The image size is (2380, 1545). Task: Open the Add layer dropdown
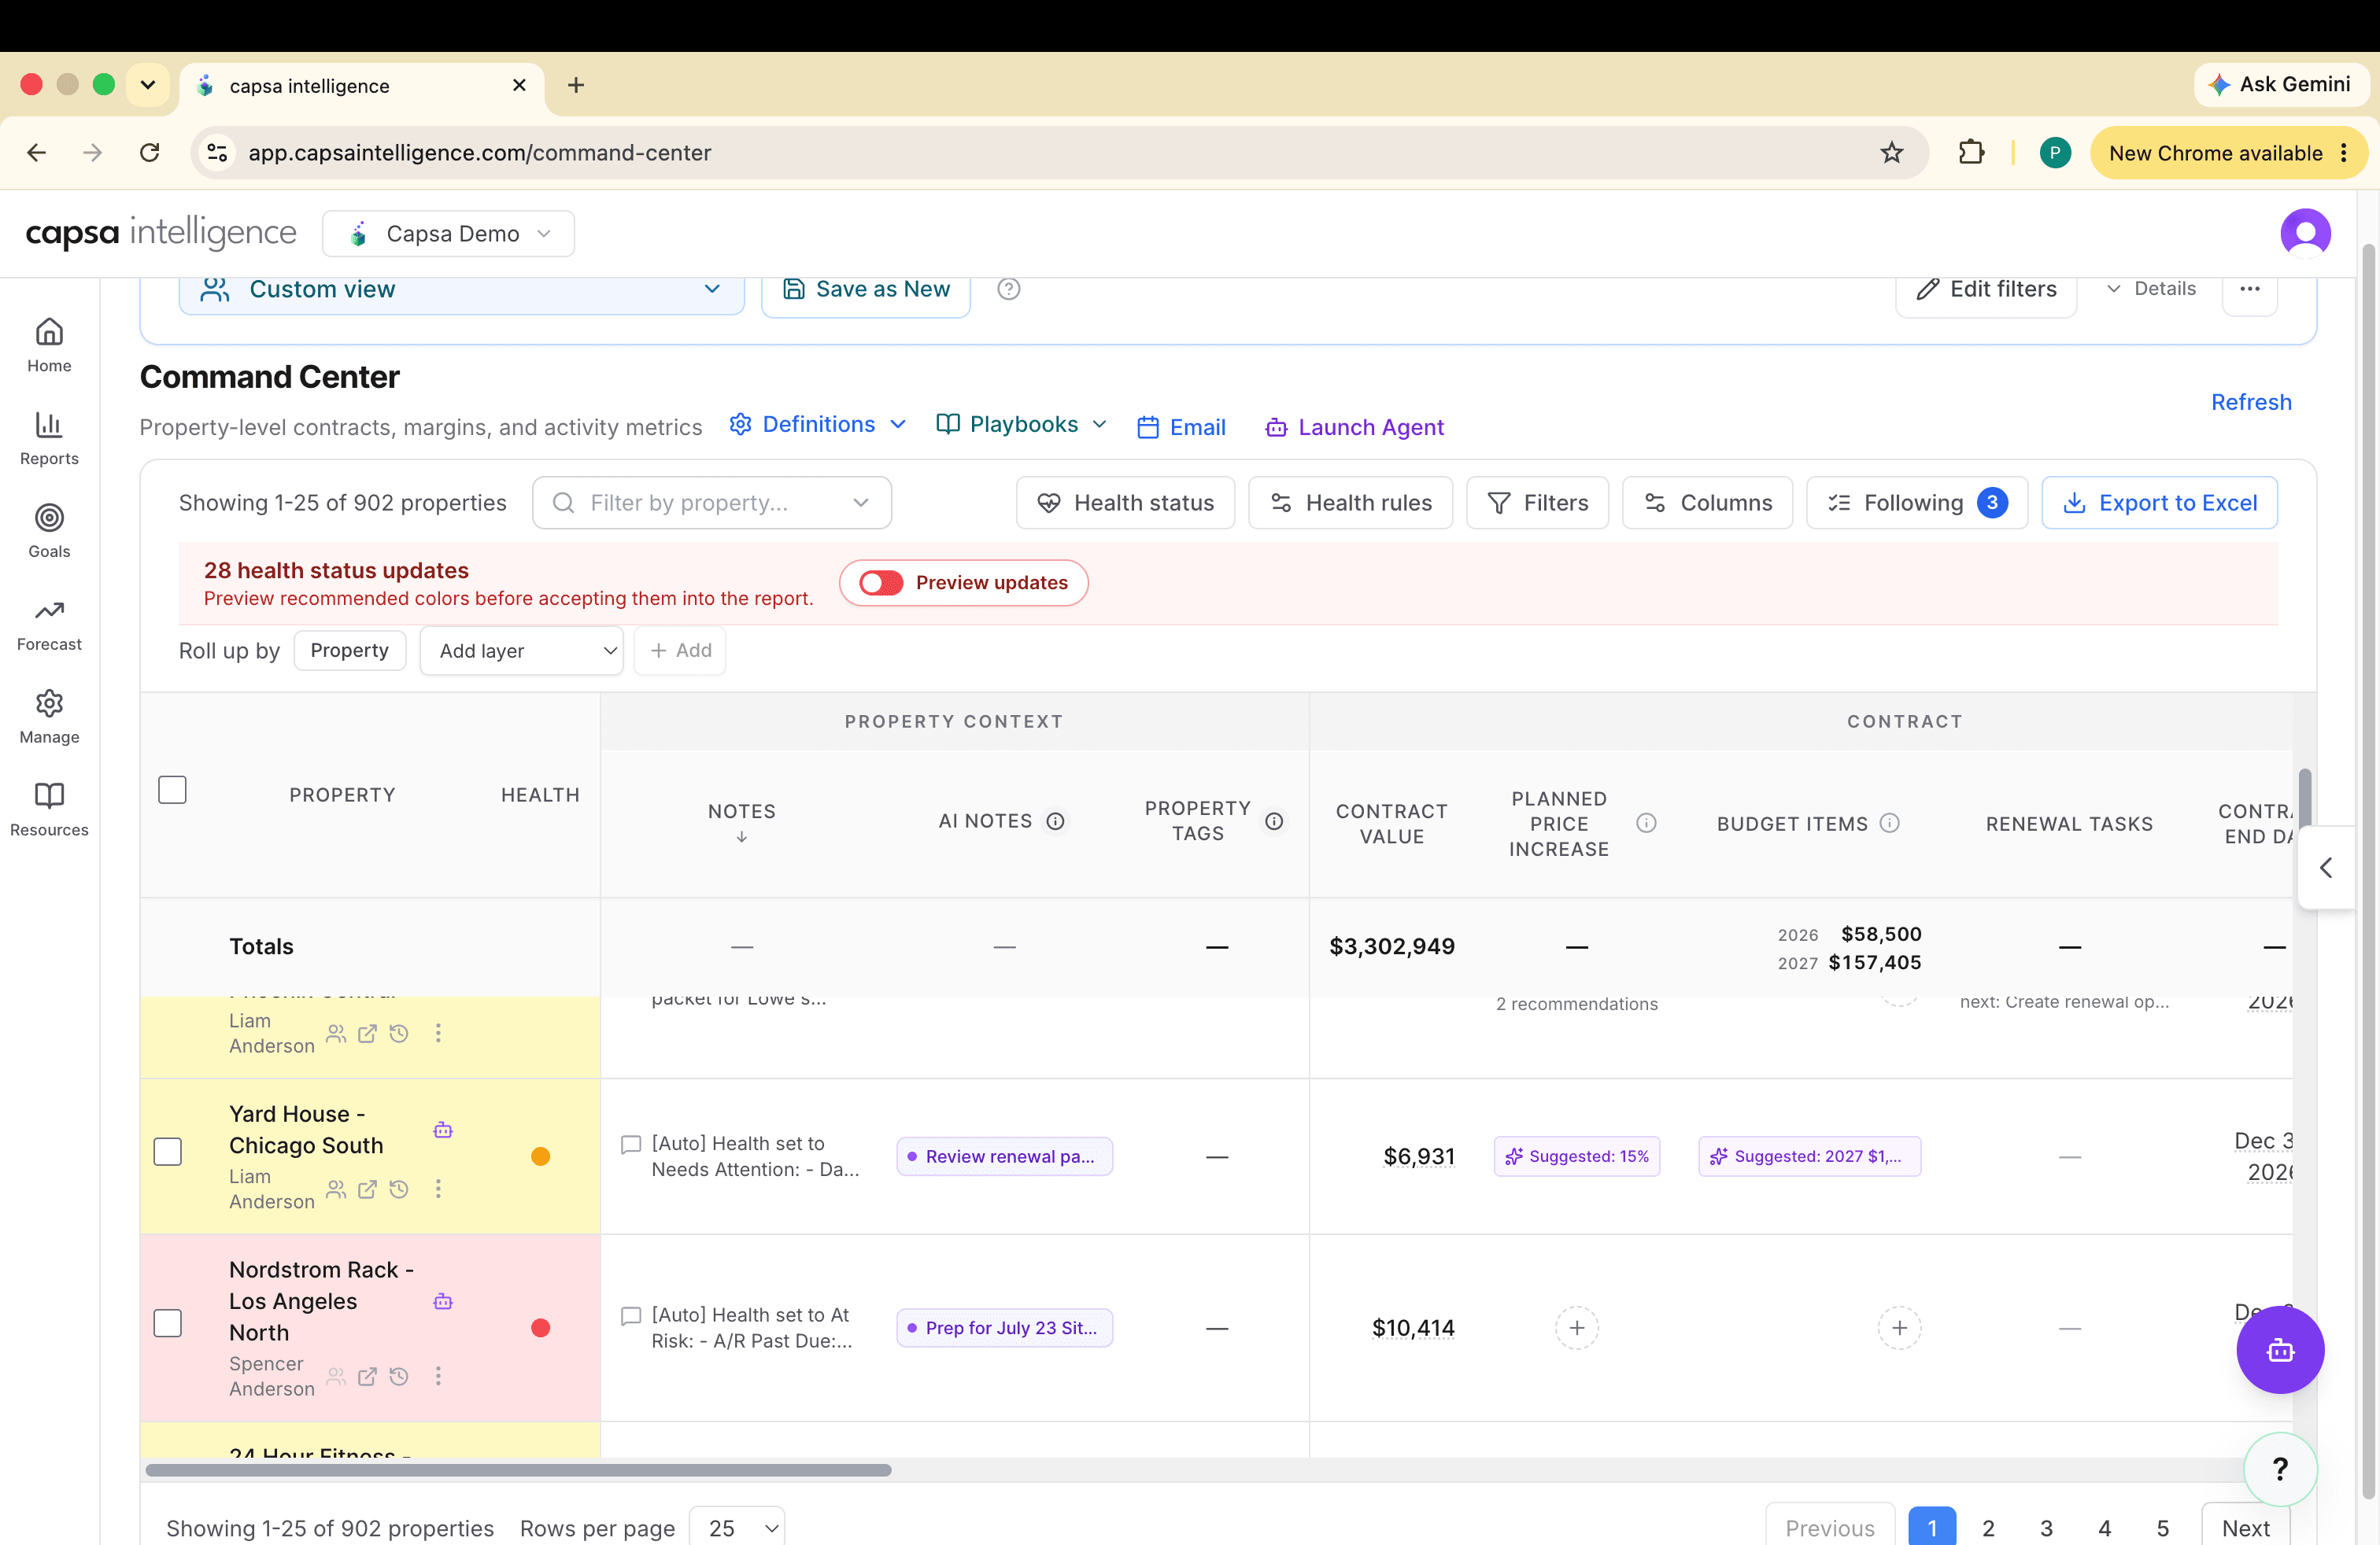(521, 651)
